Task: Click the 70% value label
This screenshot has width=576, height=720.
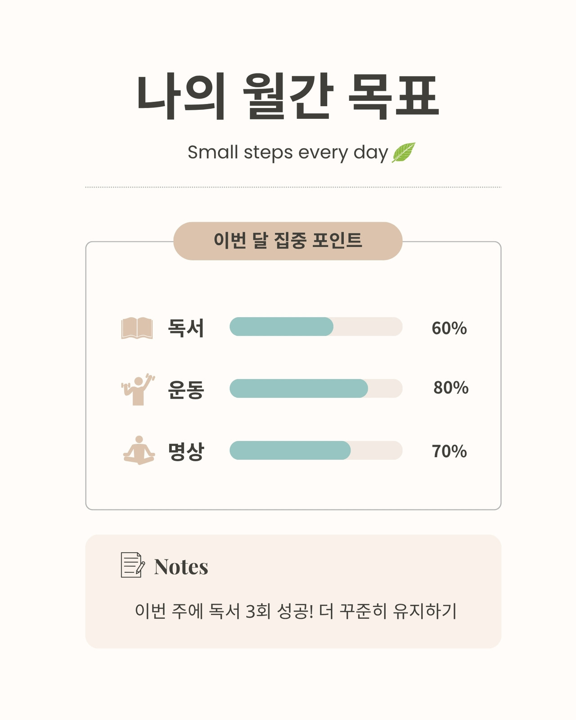Action: tap(449, 451)
